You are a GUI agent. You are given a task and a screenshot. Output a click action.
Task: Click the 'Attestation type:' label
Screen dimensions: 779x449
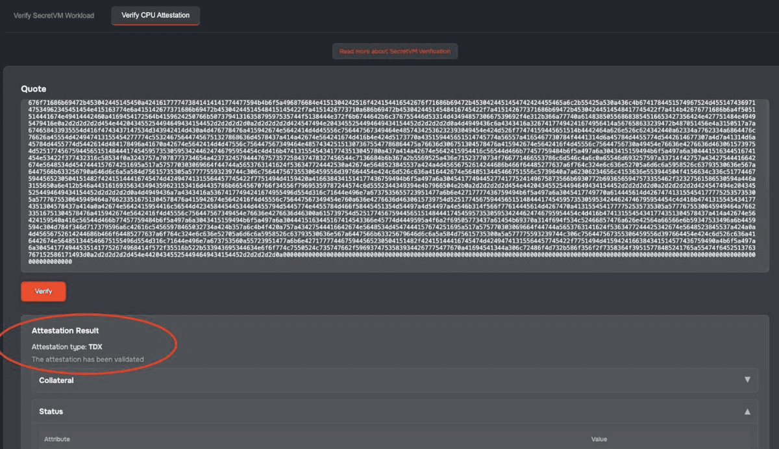pos(58,346)
